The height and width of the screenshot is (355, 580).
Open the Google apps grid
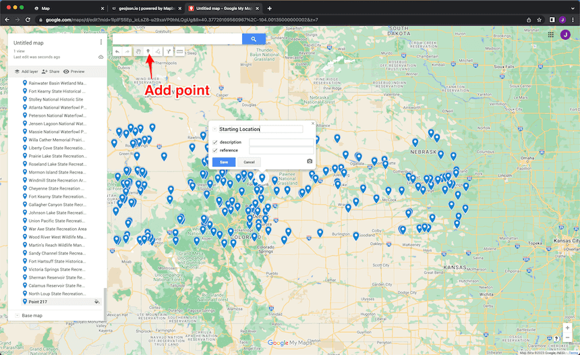pos(551,34)
